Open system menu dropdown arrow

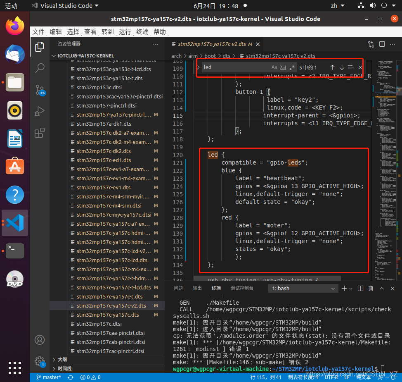click(x=394, y=5)
